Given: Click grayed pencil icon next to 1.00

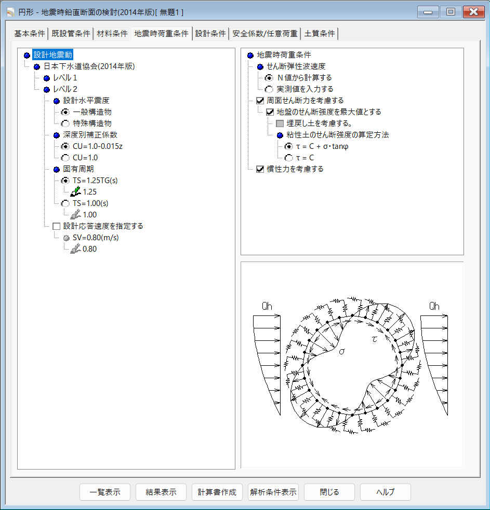Looking at the screenshot, I should tap(75, 214).
